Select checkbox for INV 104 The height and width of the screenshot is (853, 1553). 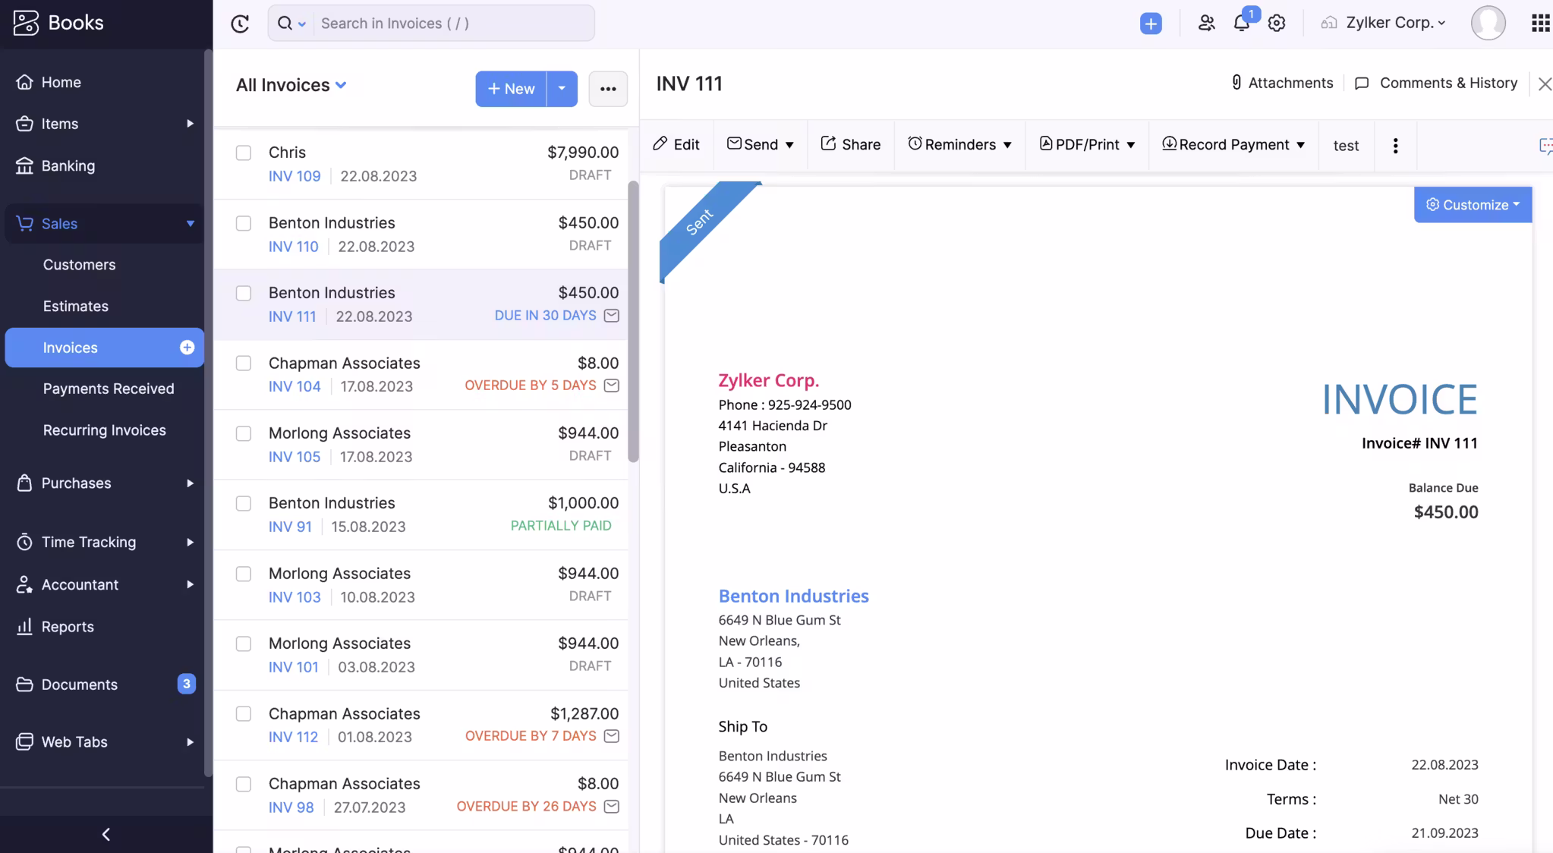243,364
